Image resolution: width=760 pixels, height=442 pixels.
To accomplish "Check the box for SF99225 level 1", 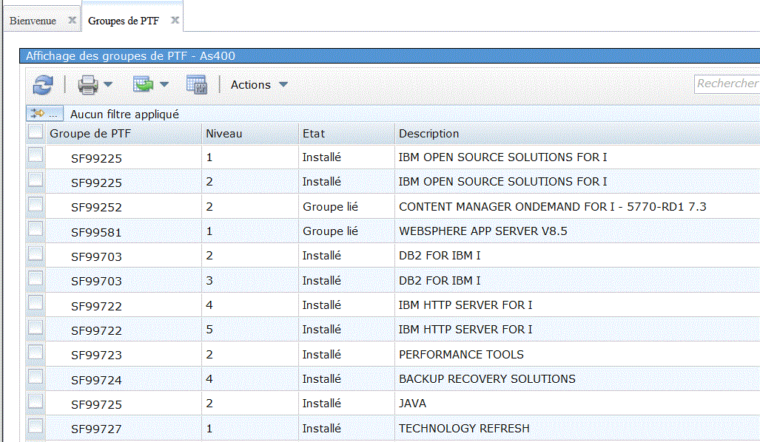I will 36,155.
